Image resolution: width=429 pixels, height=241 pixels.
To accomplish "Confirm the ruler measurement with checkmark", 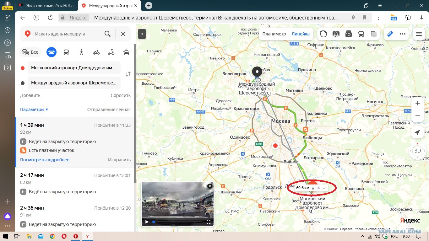I will (x=324, y=188).
